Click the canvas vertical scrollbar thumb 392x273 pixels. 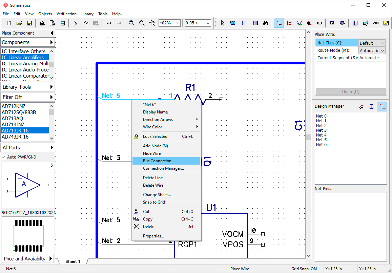pyautogui.click(x=309, y=137)
